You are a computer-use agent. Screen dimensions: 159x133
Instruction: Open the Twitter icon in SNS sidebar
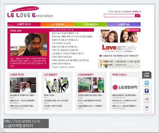(147, 83)
